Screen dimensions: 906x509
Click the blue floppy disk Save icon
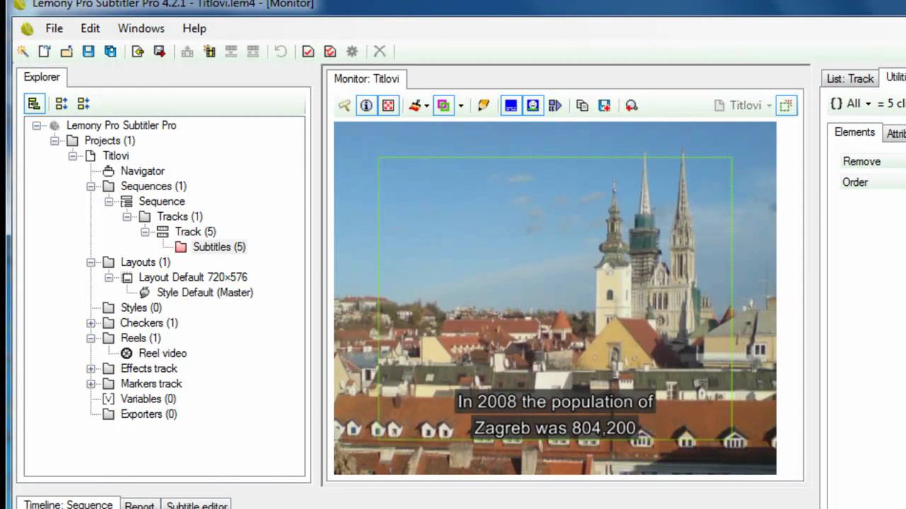pos(88,51)
